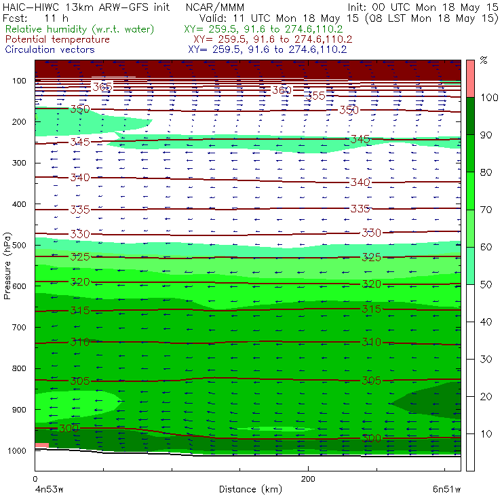Click the '90' colorbar tick label
This screenshot has height=502, width=502.
point(486,135)
